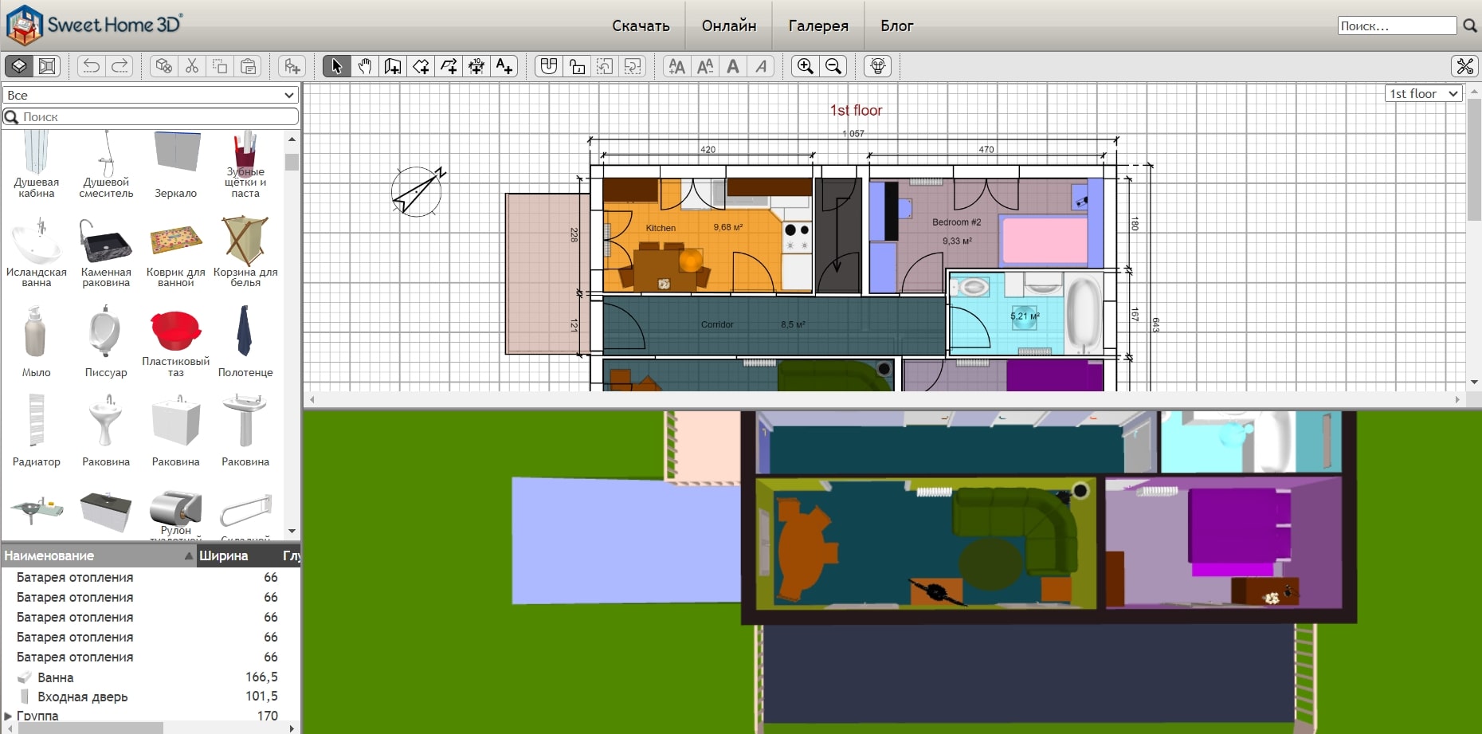Select the Исландская ванна catalog item
Viewport: 1482px width, 734px height.
coord(37,251)
